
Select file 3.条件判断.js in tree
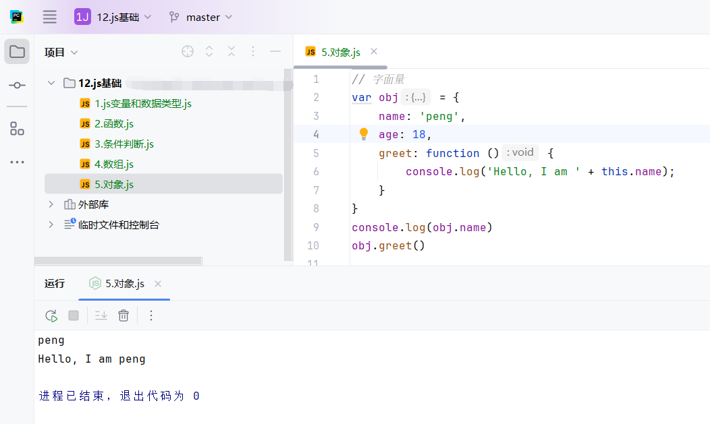pos(116,144)
